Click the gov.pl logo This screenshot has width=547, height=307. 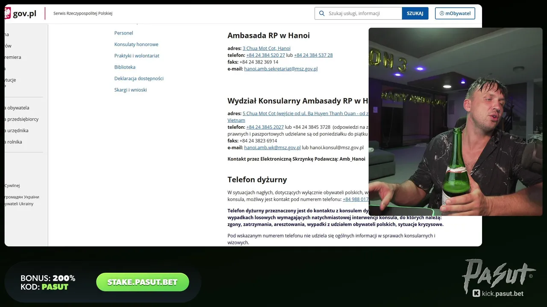click(21, 14)
